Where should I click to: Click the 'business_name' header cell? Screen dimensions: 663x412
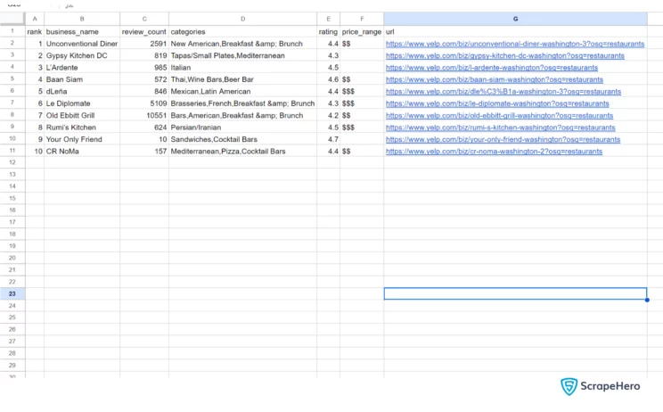tap(82, 32)
